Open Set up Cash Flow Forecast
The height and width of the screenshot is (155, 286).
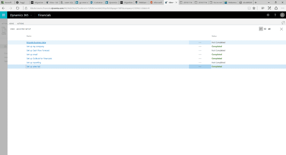(38, 50)
